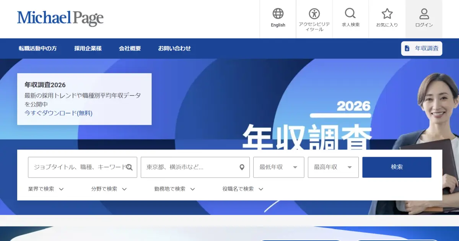Open the accessibility tools icon
The height and width of the screenshot is (241, 459).
pos(314,14)
